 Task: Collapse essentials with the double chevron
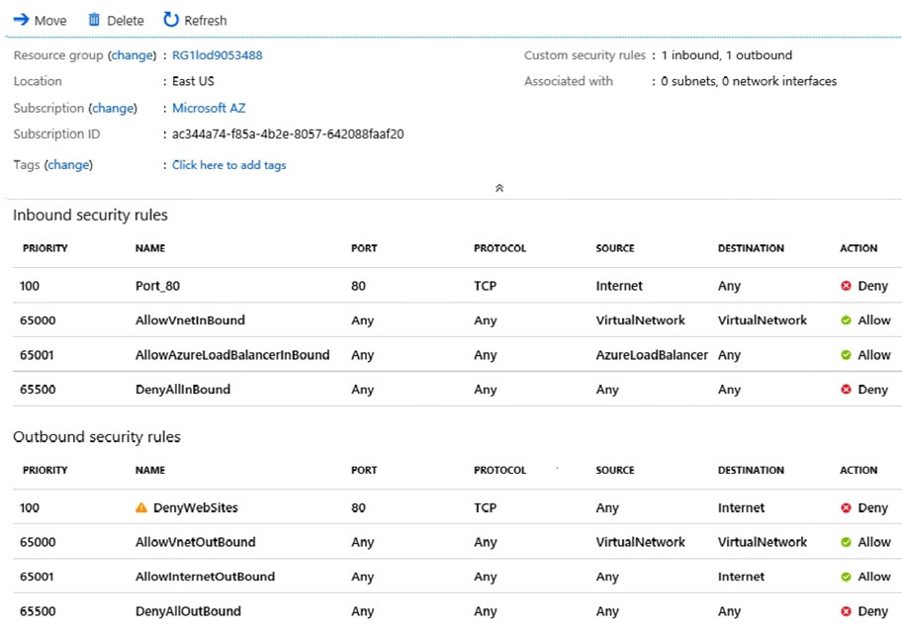coord(499,188)
